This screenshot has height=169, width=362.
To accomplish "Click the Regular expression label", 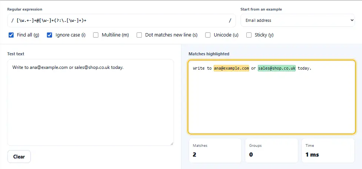I will click(25, 9).
